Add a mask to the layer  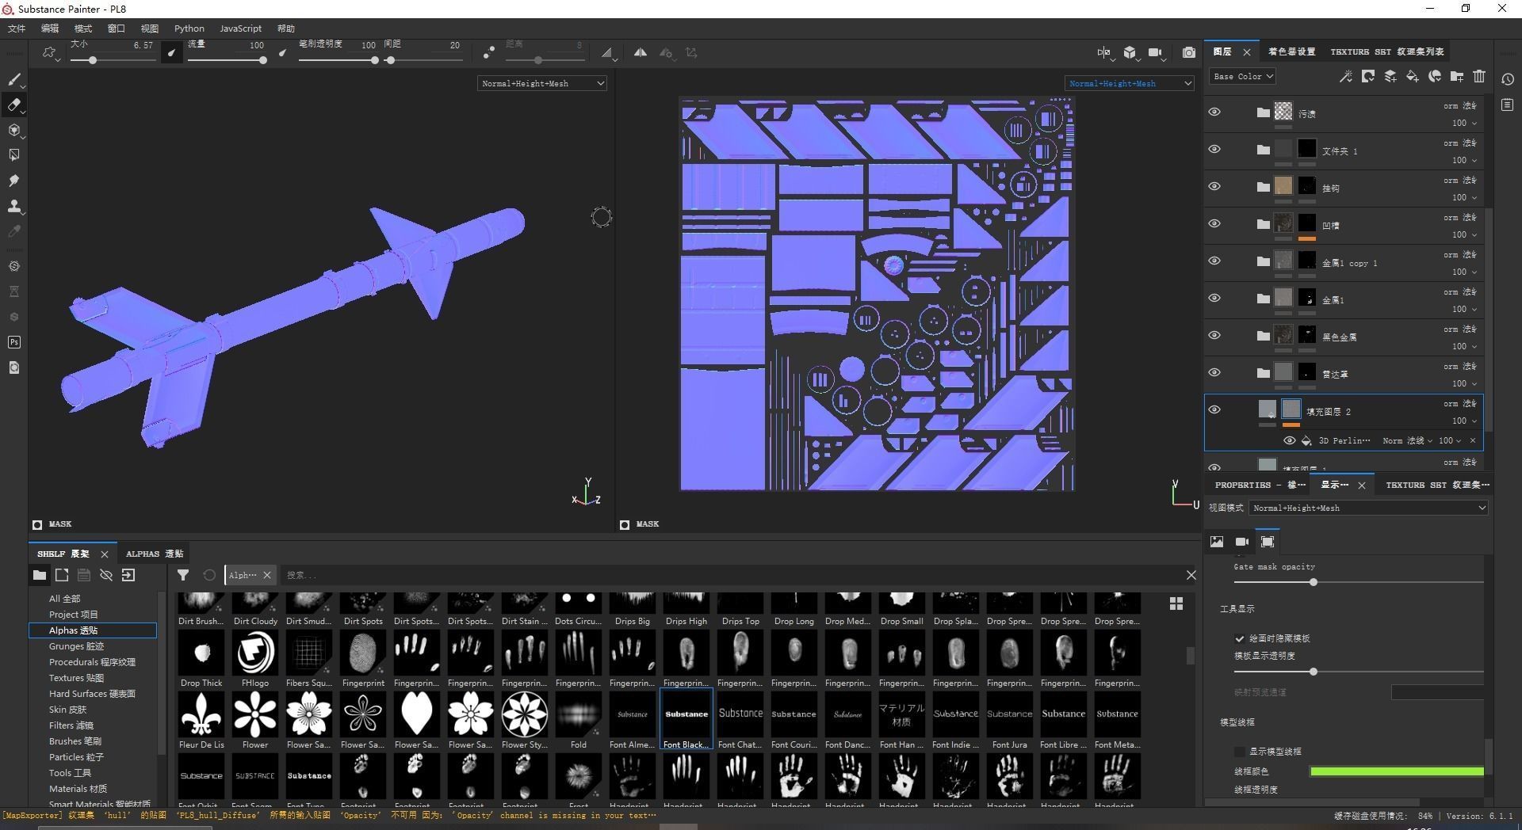(1367, 76)
